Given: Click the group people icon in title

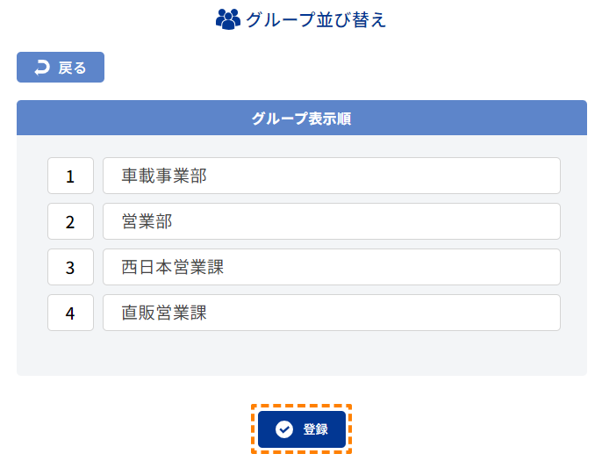Looking at the screenshot, I should pyautogui.click(x=228, y=19).
